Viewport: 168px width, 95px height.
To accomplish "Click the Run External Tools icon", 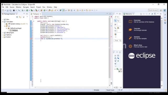I will [36, 10].
